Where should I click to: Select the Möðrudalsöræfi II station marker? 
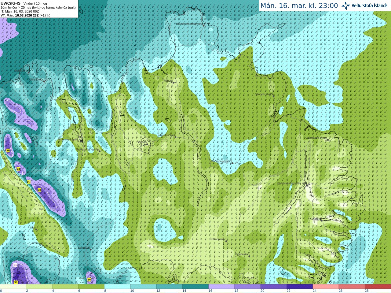tap(232, 163)
